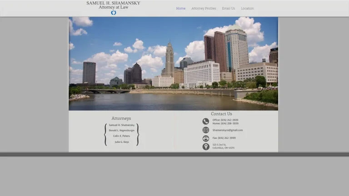Click the fax printer icon

pyautogui.click(x=206, y=138)
